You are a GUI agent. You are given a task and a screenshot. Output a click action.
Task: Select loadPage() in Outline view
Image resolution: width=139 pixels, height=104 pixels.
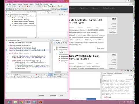click(63, 62)
